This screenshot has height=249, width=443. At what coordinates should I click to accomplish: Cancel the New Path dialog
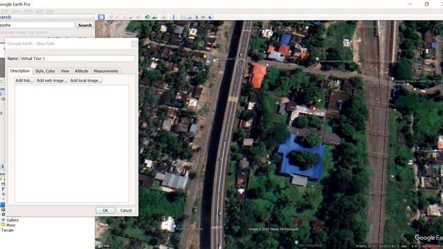pyautogui.click(x=126, y=210)
